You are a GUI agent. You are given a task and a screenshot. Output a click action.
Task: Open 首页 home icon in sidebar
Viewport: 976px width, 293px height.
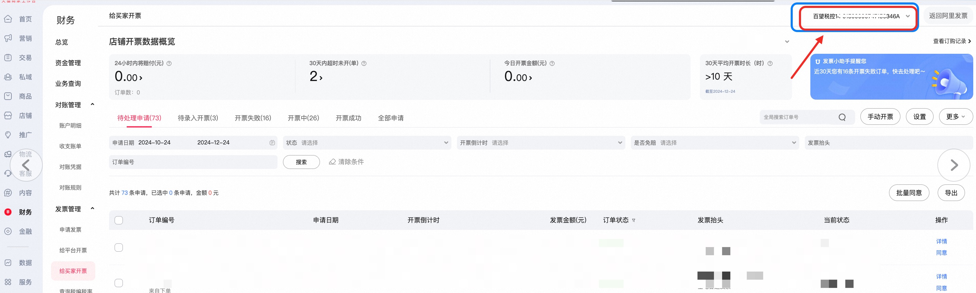pos(8,19)
